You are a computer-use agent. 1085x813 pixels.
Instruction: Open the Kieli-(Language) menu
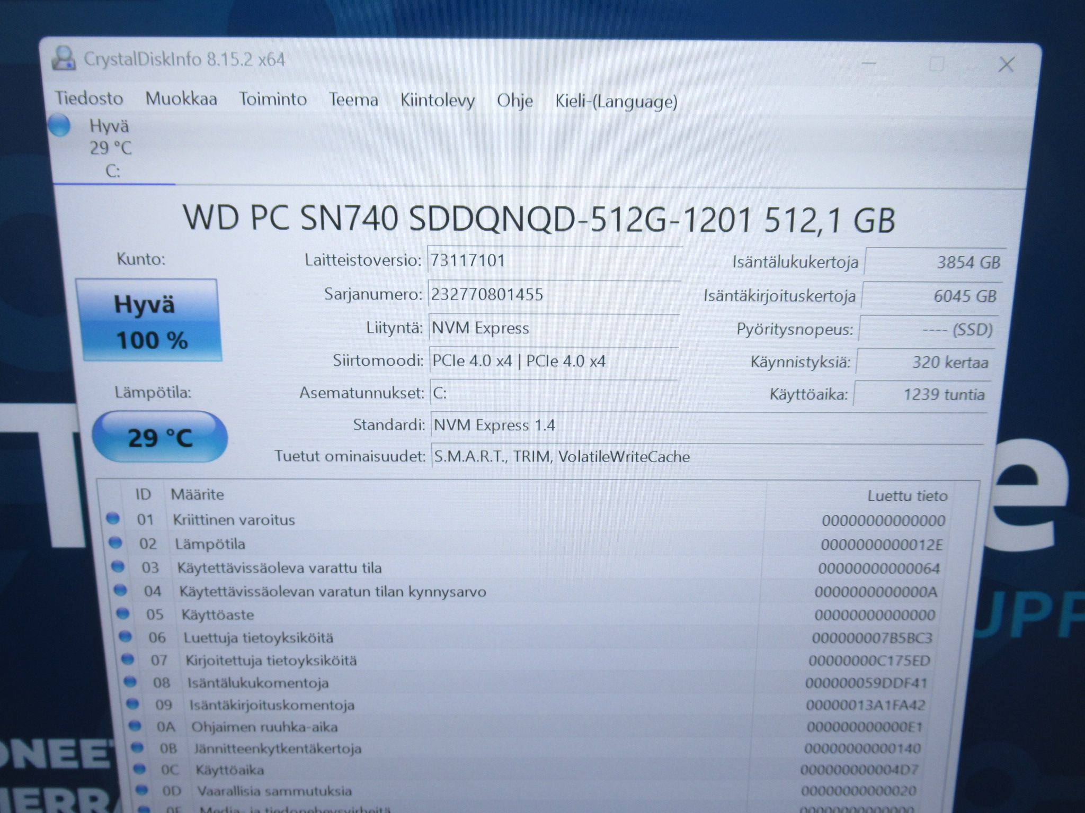(x=616, y=101)
